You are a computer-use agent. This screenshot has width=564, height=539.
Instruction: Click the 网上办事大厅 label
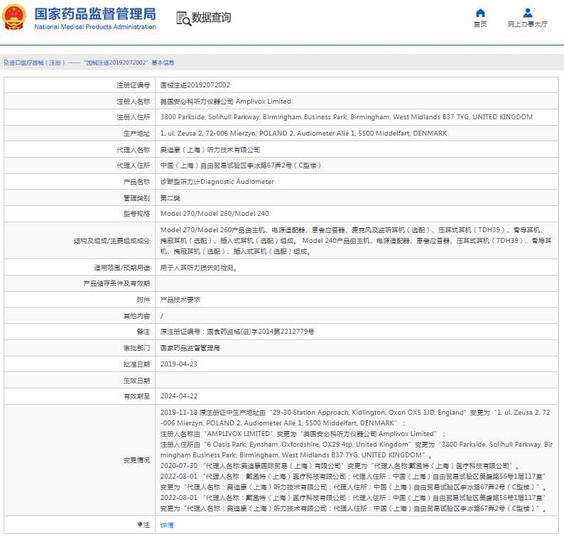coord(528,24)
